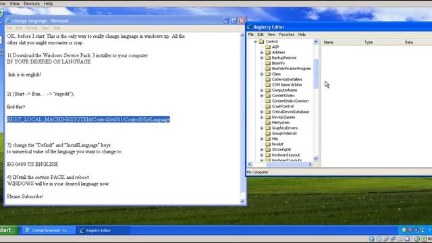
Task: Click the Notepad title bar icon
Action: 7,21
